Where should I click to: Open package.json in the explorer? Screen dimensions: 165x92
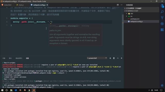pos(135,19)
